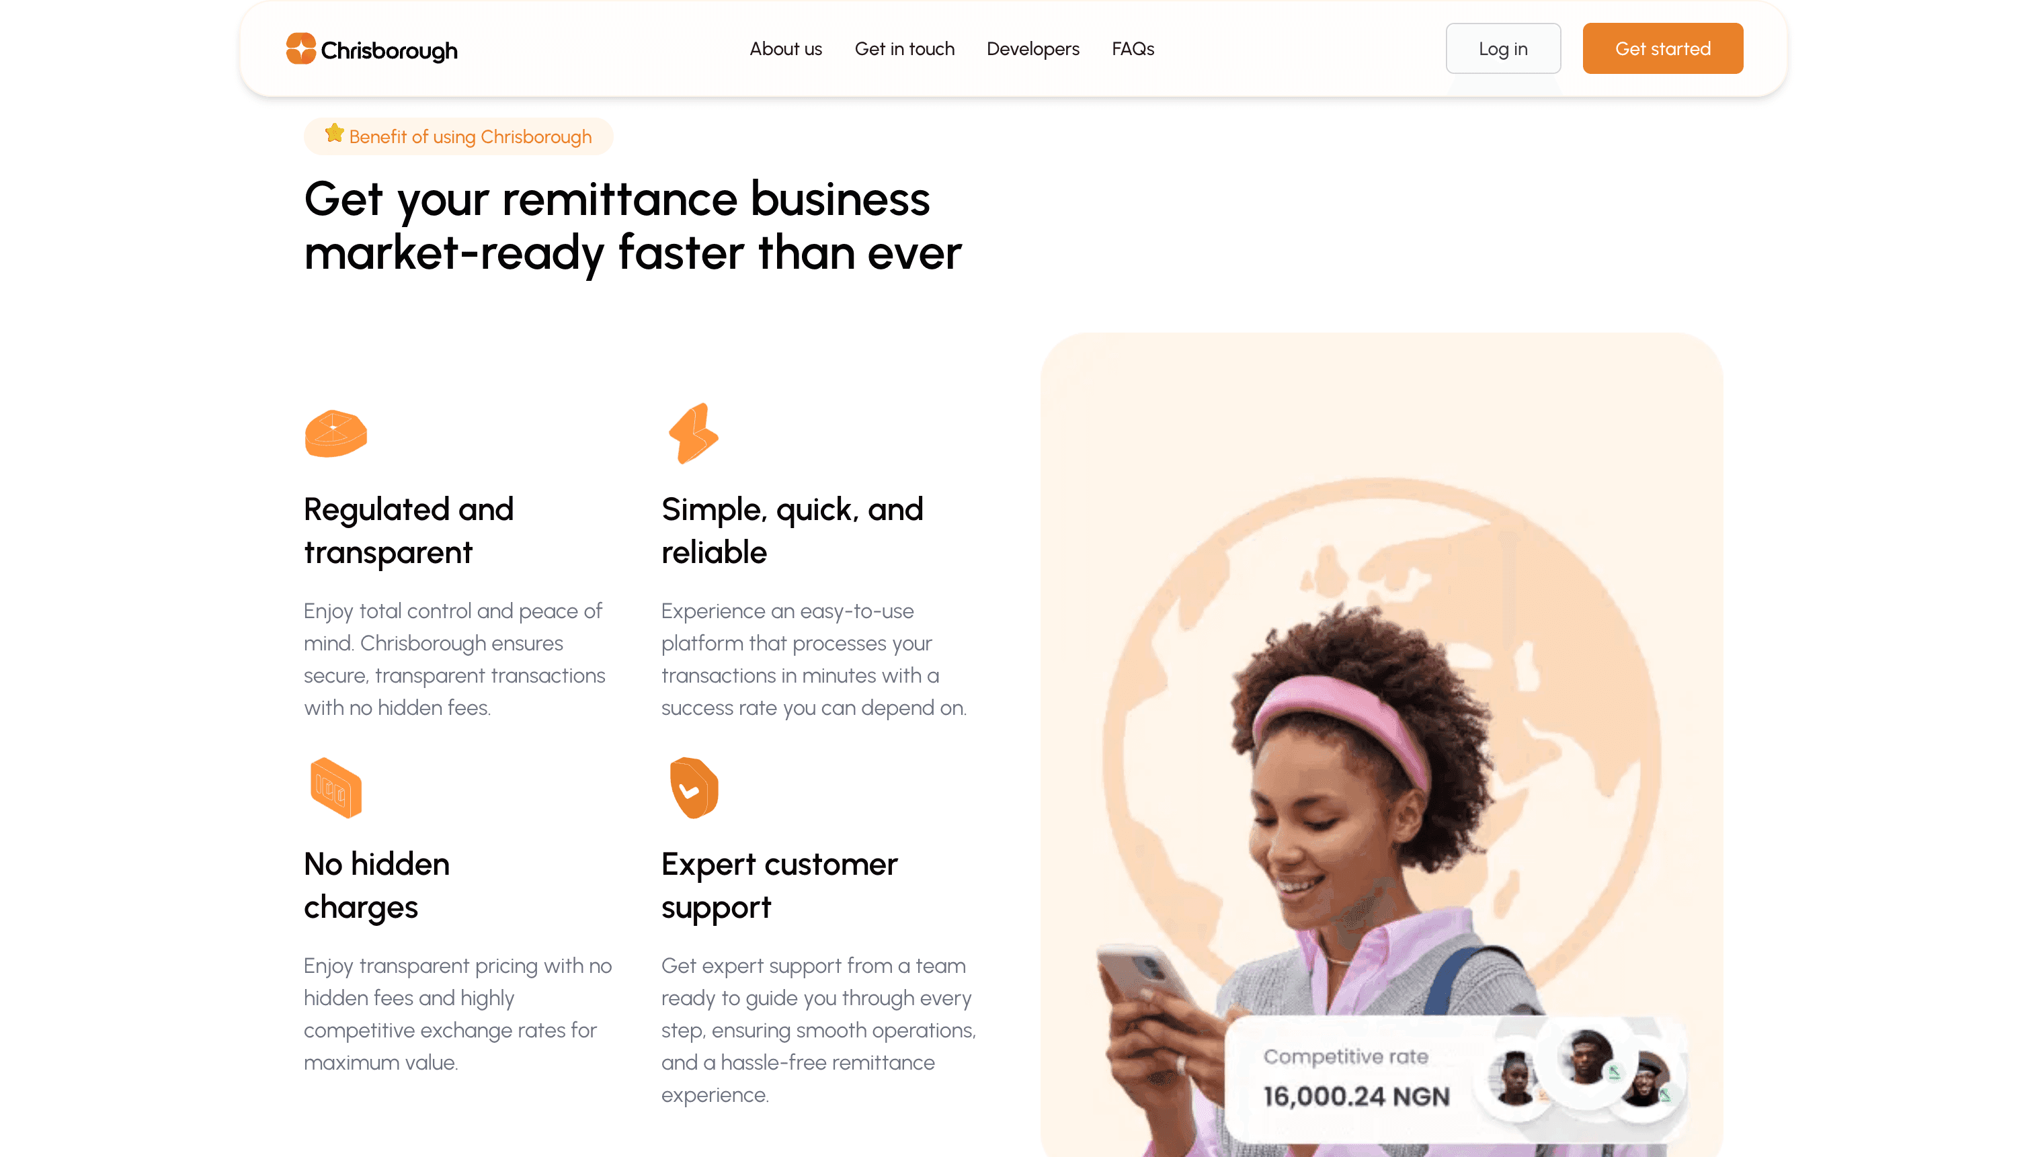Click the leftmost avatar in rate card
This screenshot has width=2030, height=1157.
coord(1516,1078)
